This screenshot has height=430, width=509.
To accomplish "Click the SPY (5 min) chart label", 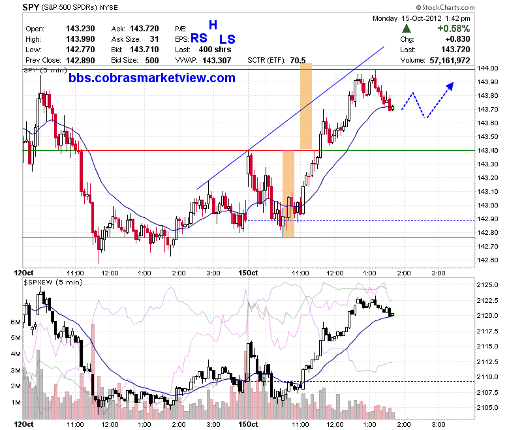I will point(45,70).
